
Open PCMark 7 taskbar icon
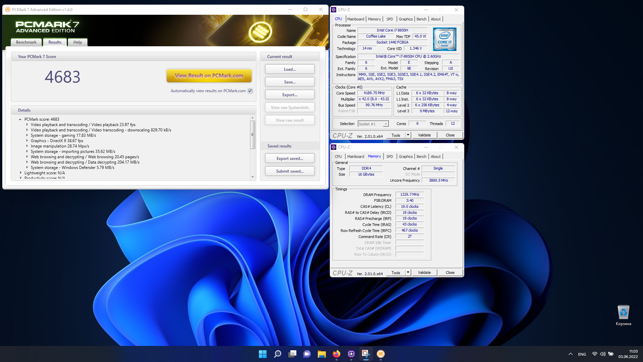(x=380, y=354)
